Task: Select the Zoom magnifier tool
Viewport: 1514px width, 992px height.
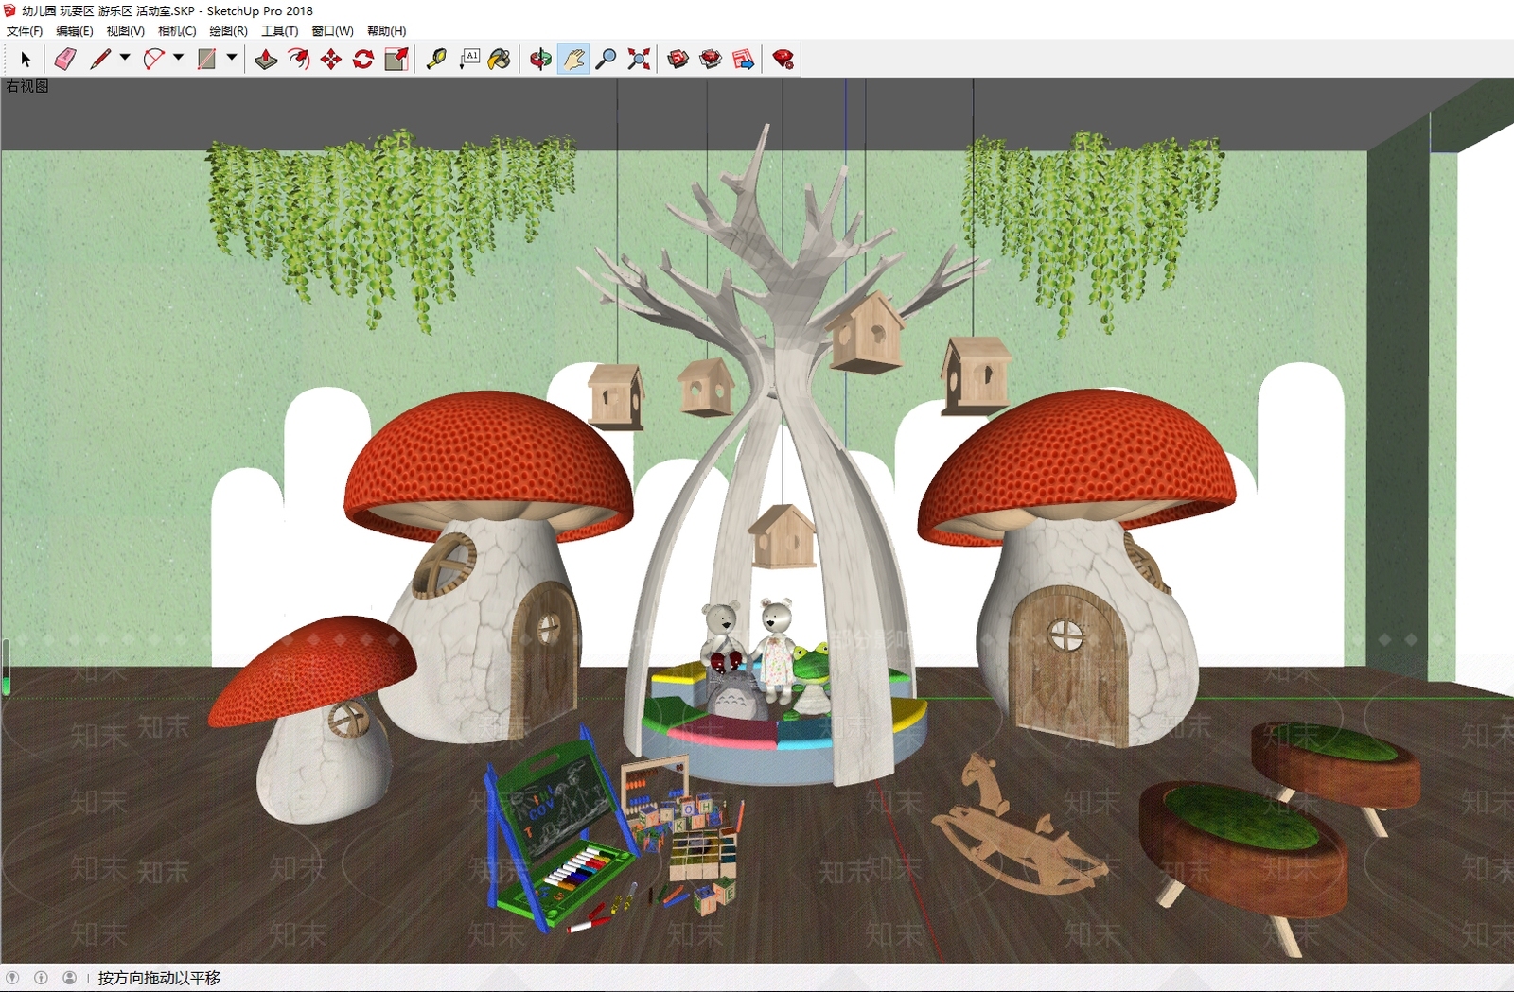Action: [607, 60]
